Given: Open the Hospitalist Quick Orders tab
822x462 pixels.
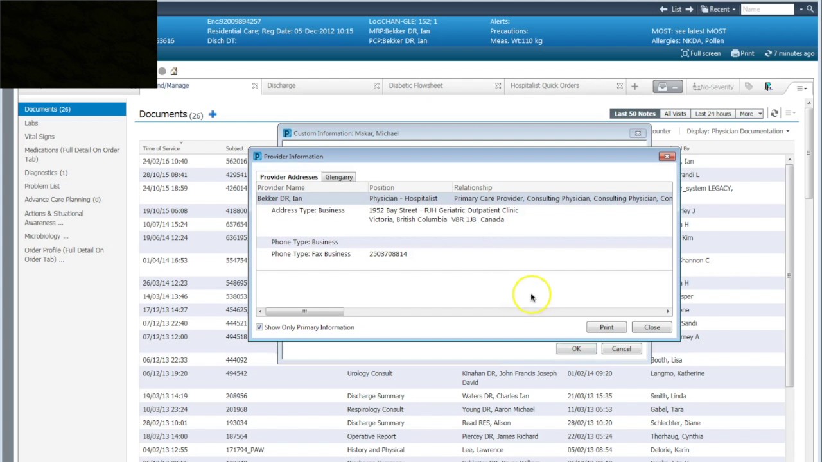Looking at the screenshot, I should pos(545,85).
